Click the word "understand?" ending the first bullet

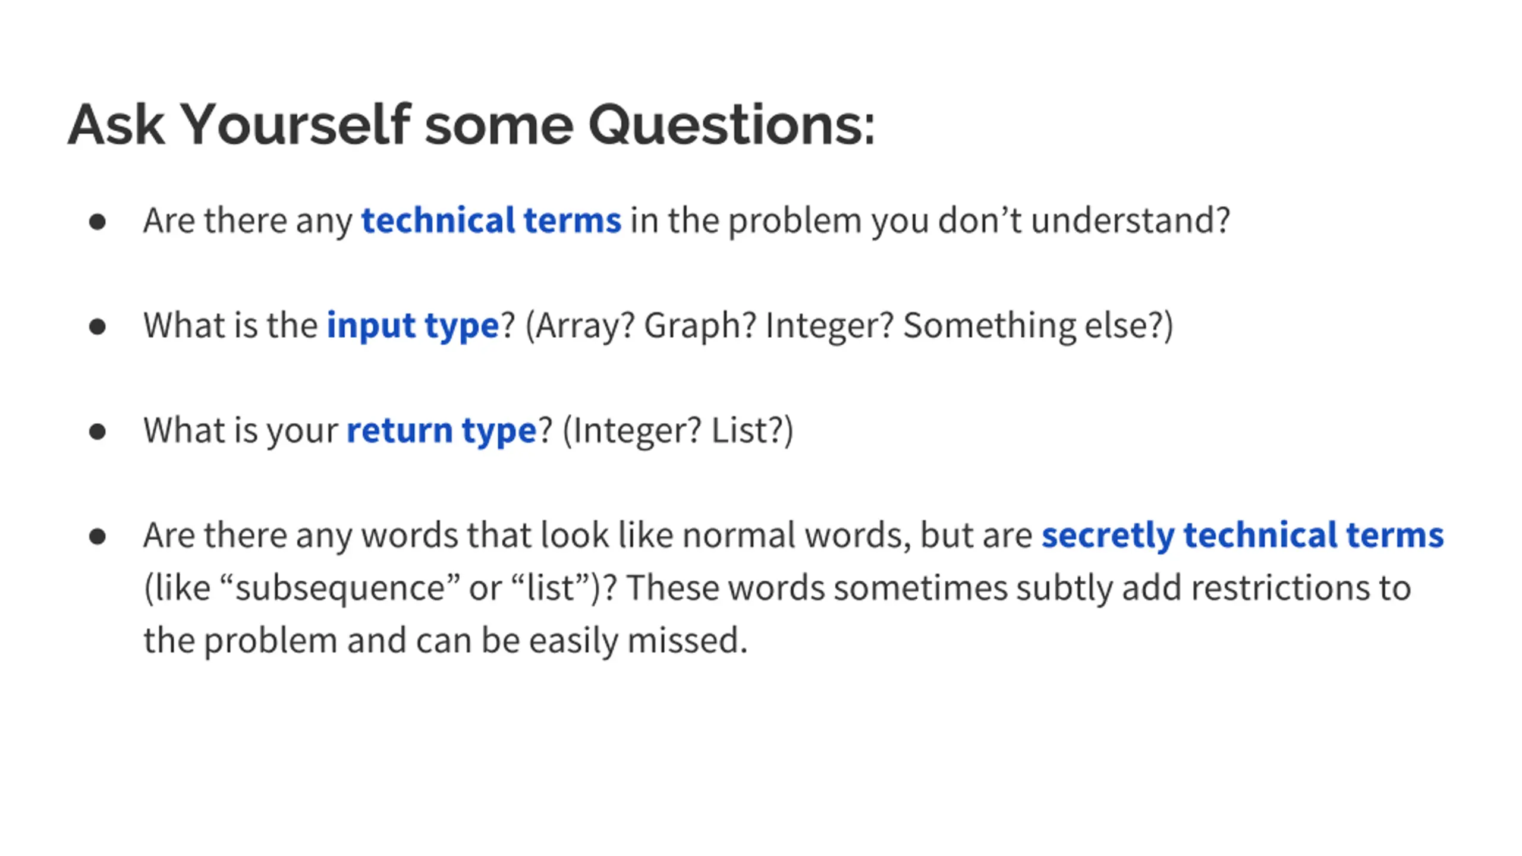1130,221
